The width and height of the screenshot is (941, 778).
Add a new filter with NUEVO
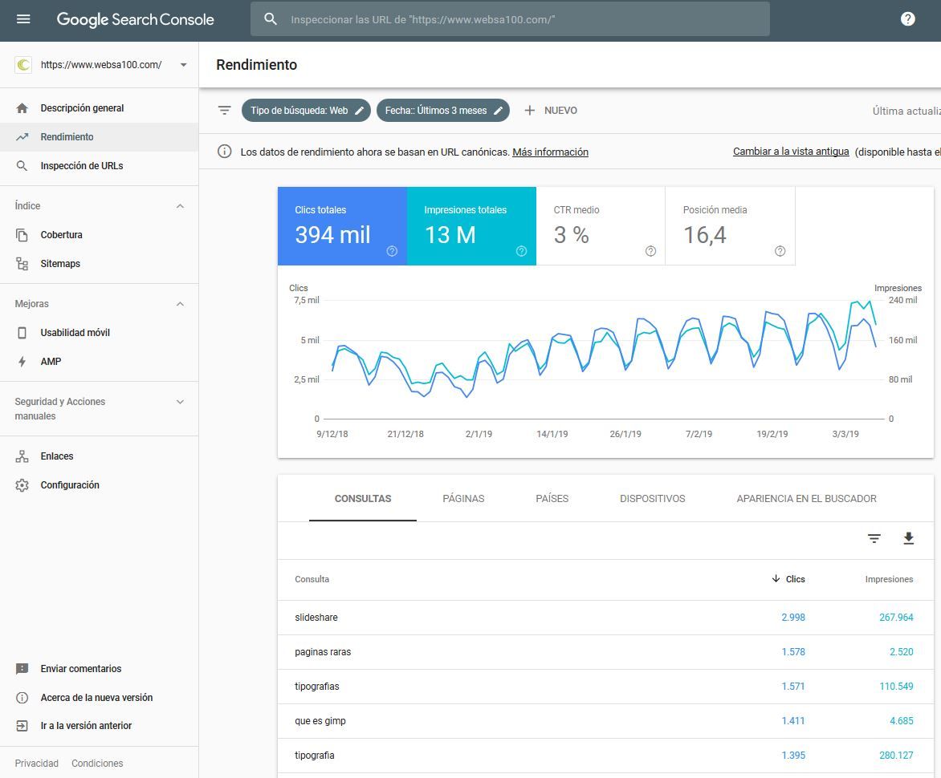click(551, 111)
